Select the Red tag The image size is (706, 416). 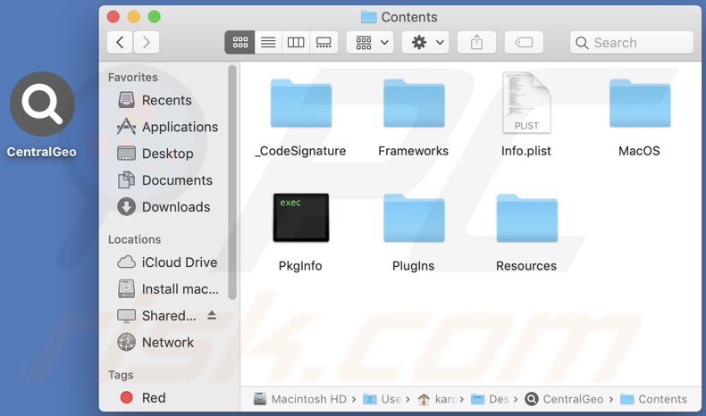[x=143, y=397]
